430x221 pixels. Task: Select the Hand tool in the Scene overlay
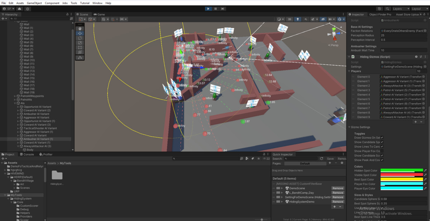80,28
